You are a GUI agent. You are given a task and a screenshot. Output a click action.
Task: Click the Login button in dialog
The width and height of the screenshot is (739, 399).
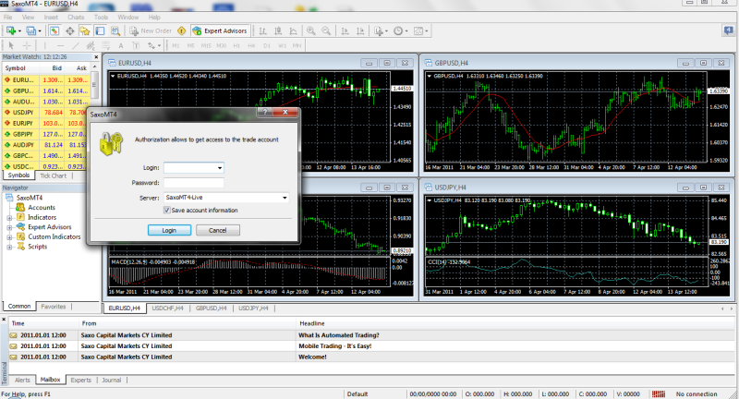click(169, 230)
